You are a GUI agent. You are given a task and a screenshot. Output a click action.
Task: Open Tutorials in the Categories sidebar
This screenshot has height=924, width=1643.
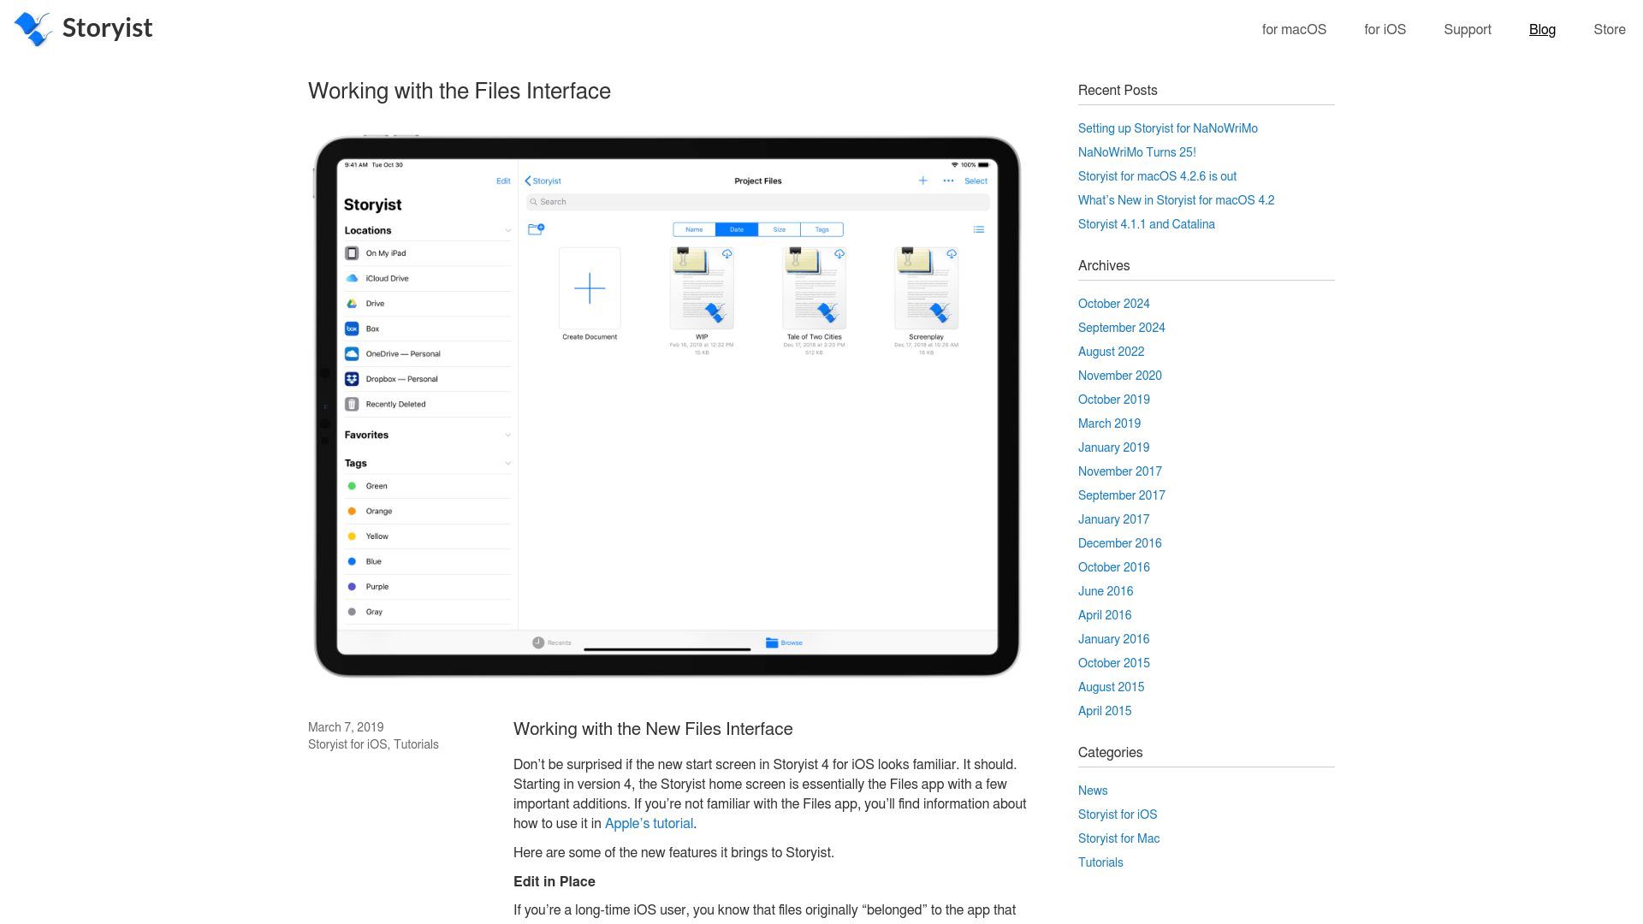pos(1100,862)
